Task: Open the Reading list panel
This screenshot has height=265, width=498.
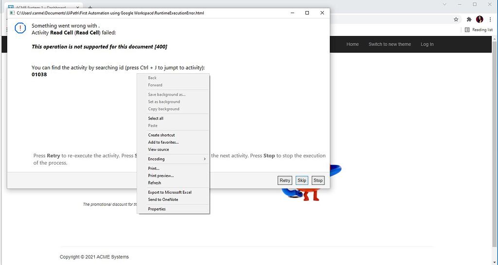Action: pyautogui.click(x=479, y=30)
